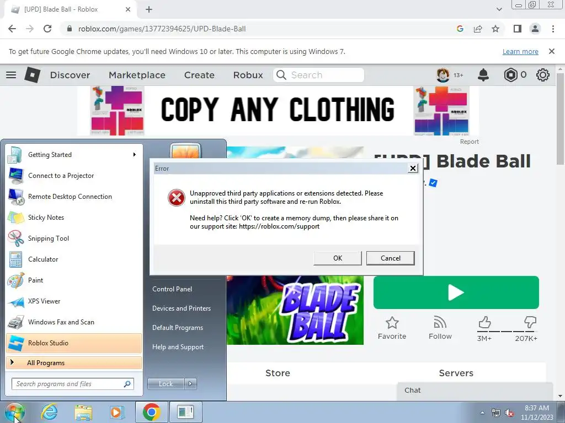565x423 pixels.
Task: Follow the Blade Ball game
Action: pyautogui.click(x=440, y=328)
